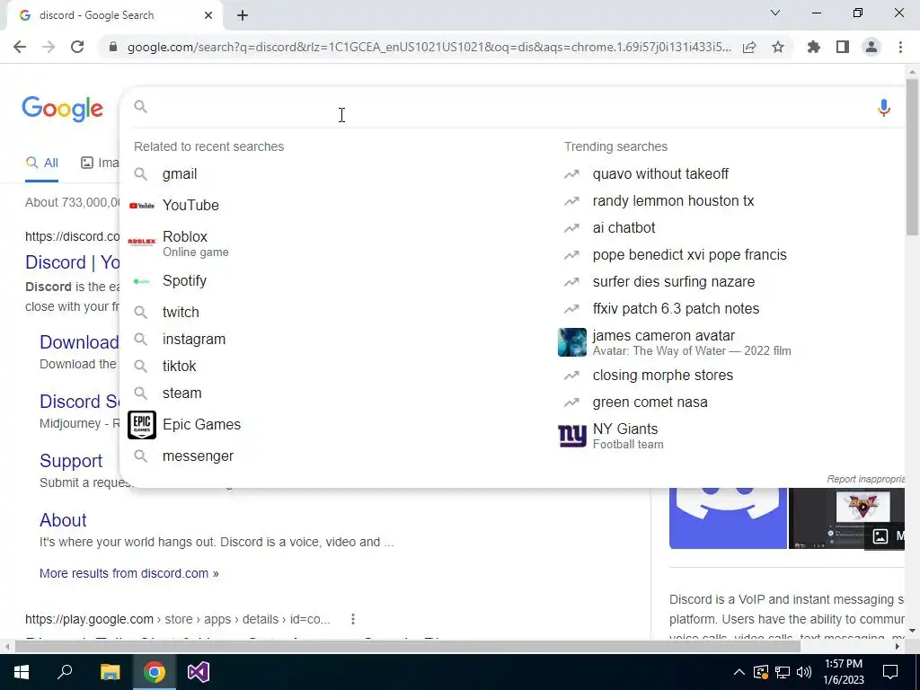Viewport: 920px width, 690px height.
Task: Open File Explorer from the taskbar
Action: pos(110,672)
